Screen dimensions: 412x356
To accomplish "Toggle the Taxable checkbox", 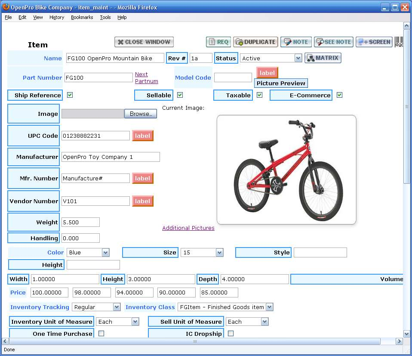I will pos(259,95).
